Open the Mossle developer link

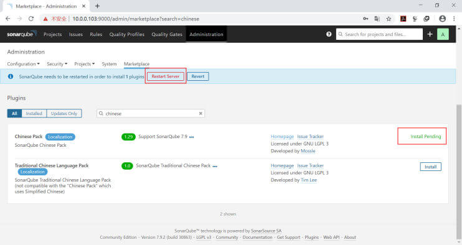pos(308,151)
